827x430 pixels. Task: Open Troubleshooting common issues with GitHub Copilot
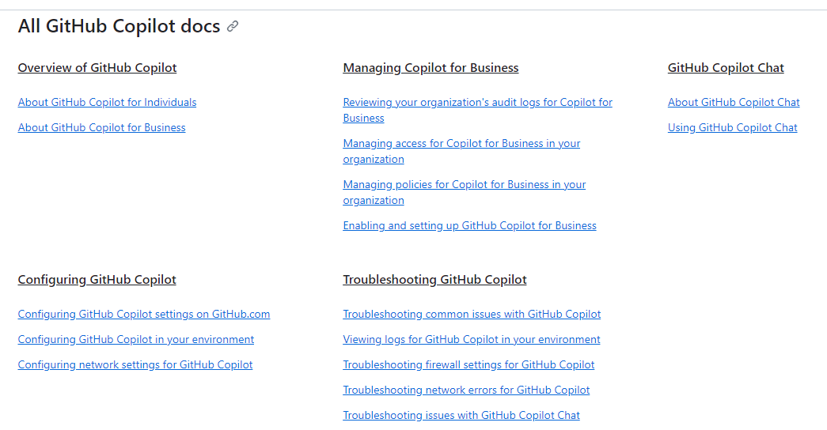coord(472,314)
